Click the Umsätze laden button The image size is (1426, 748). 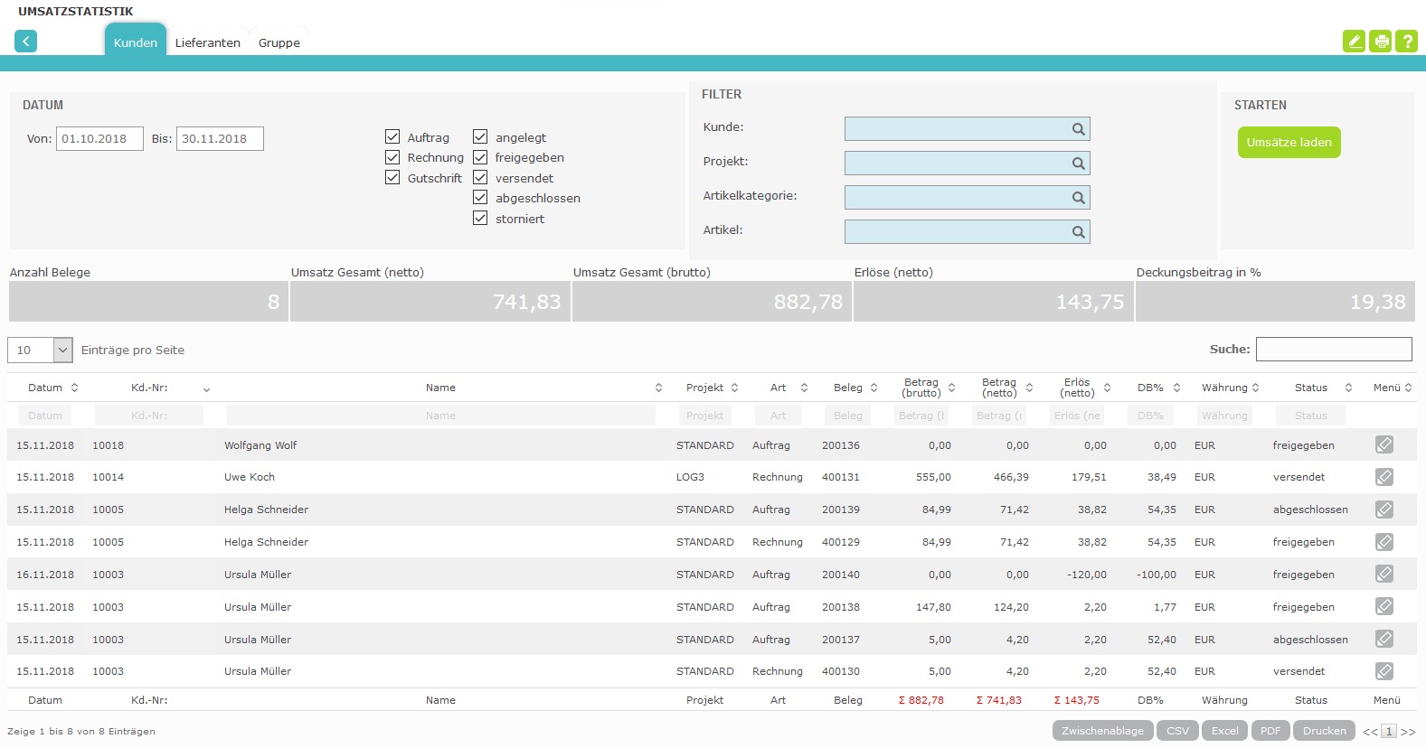tap(1289, 143)
